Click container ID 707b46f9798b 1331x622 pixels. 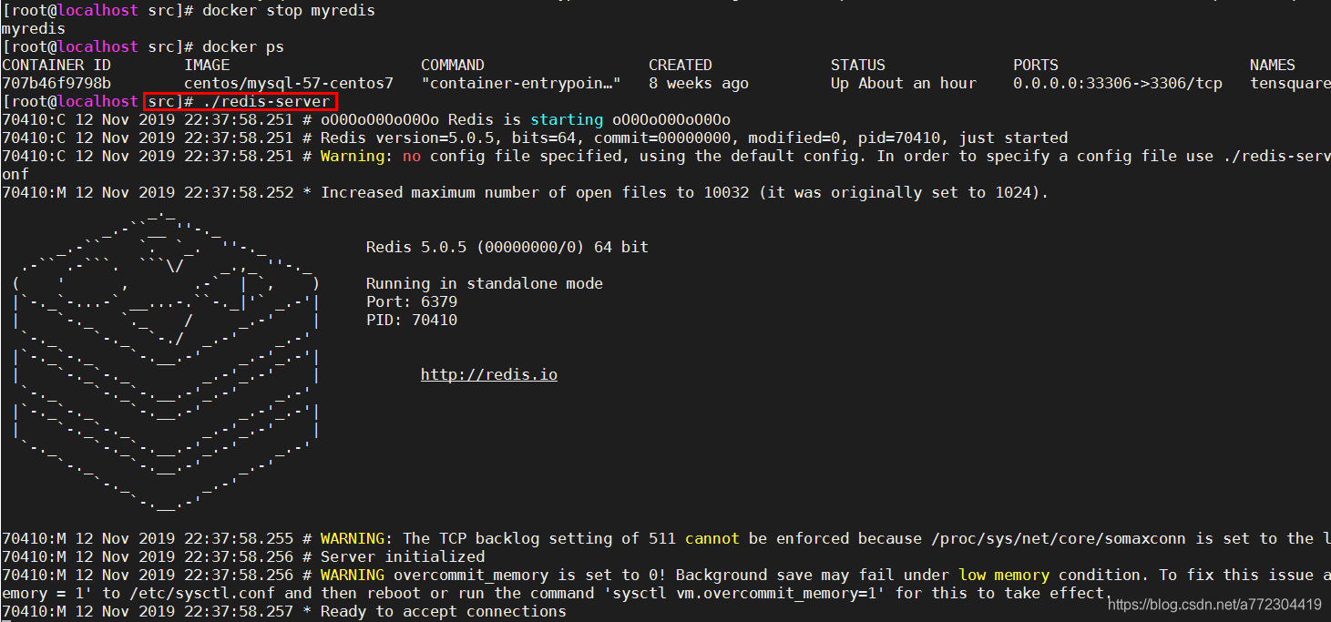click(56, 83)
